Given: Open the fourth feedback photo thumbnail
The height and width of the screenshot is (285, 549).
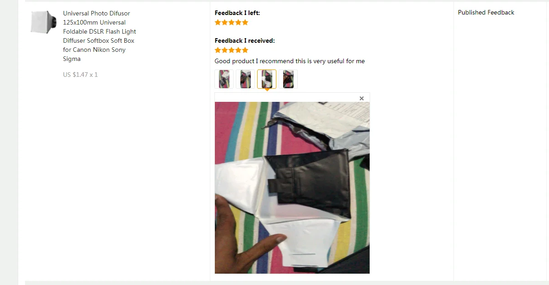Looking at the screenshot, I should [x=288, y=79].
